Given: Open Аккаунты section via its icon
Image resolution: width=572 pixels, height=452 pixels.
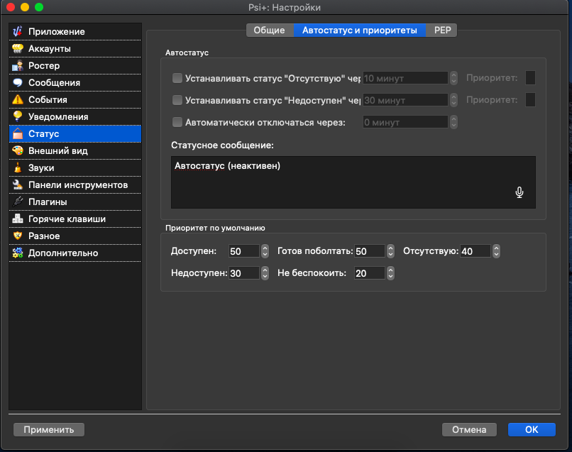Looking at the screenshot, I should [x=18, y=49].
